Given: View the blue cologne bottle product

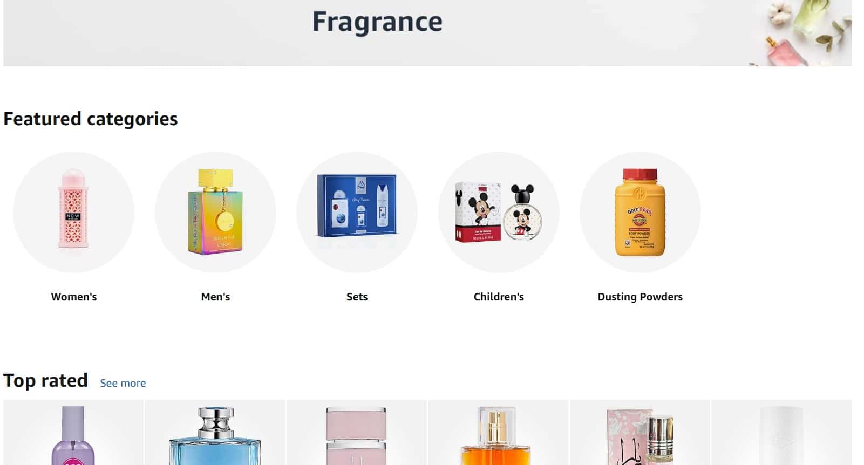Looking at the screenshot, I should pos(215,433).
